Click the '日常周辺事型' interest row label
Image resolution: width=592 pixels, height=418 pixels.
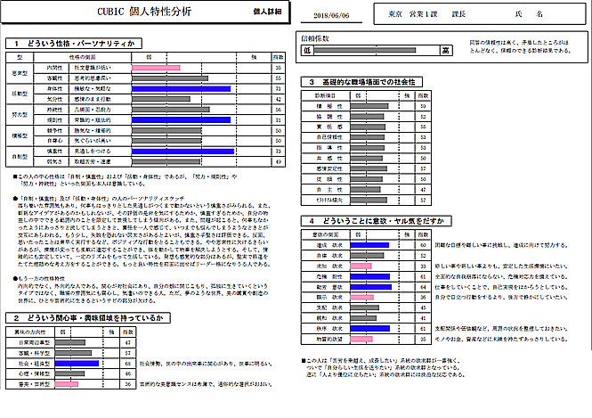[x=35, y=343]
